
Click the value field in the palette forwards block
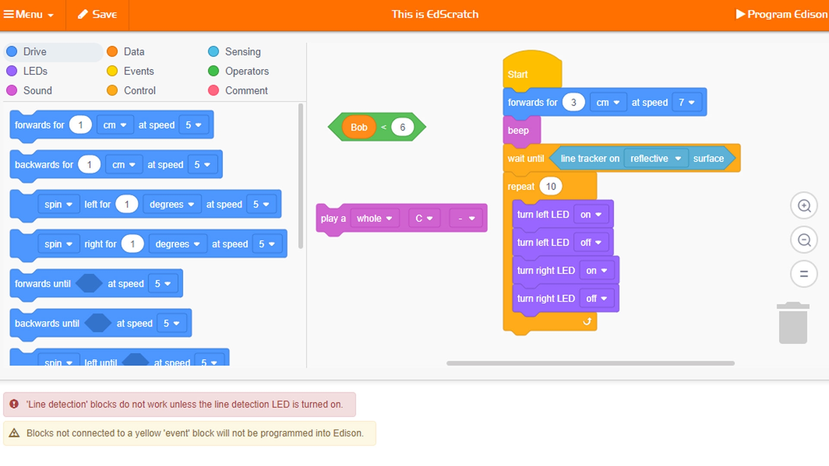[x=80, y=125]
